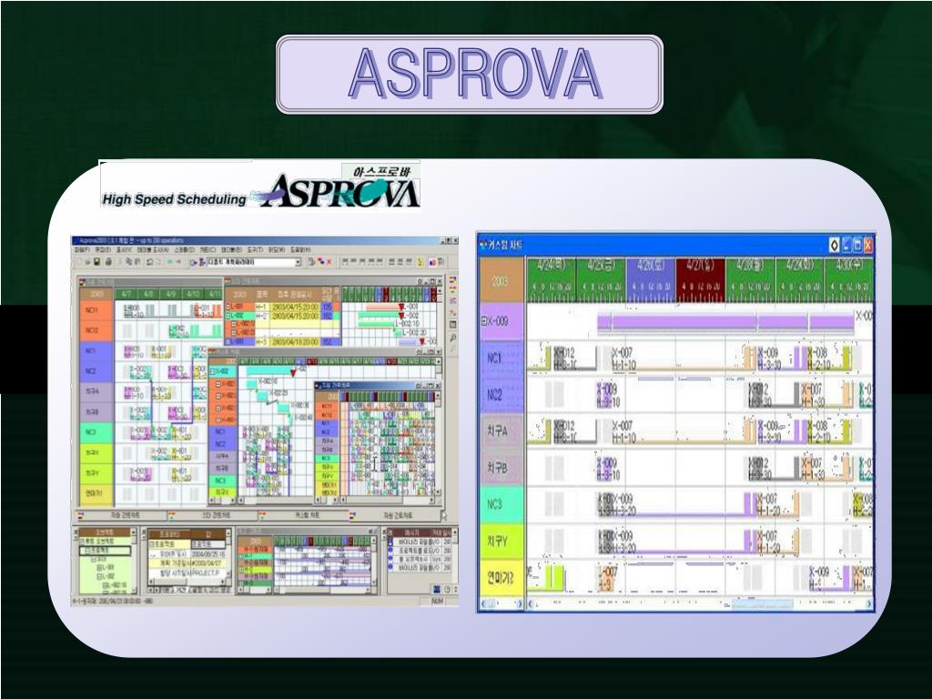Screen dimensions: 932x699
Task: Select NC12 row in main resource Gantt
Action: 96,330
